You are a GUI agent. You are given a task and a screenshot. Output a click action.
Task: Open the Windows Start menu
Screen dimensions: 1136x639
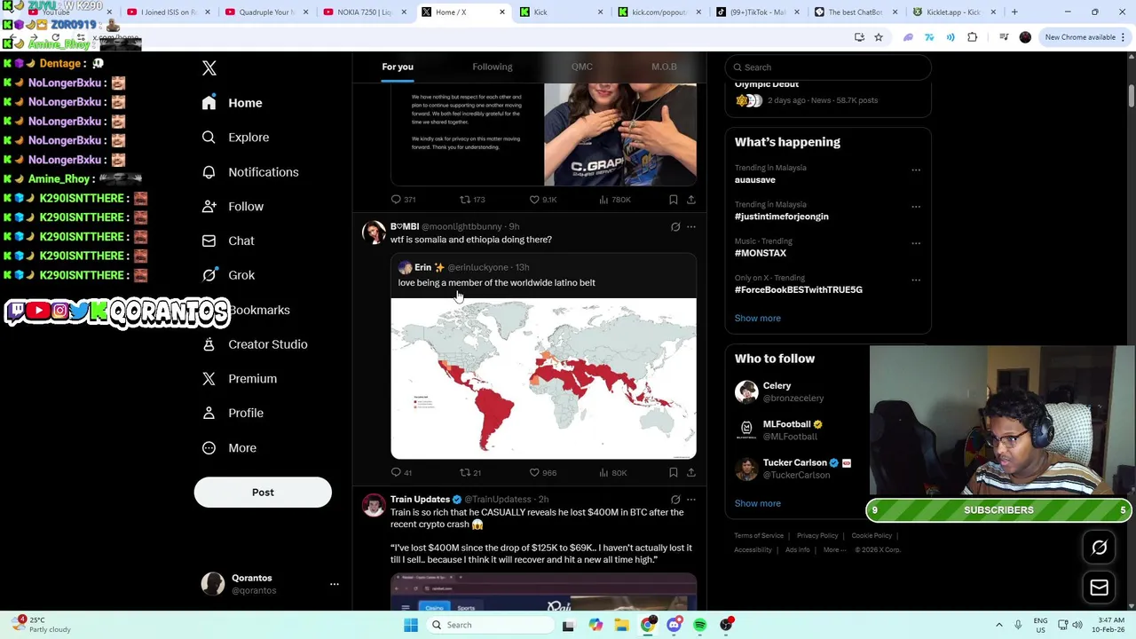(x=411, y=625)
